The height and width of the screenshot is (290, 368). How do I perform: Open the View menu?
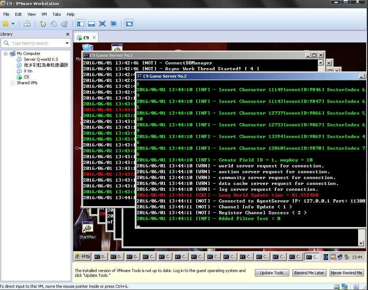[x=31, y=14]
